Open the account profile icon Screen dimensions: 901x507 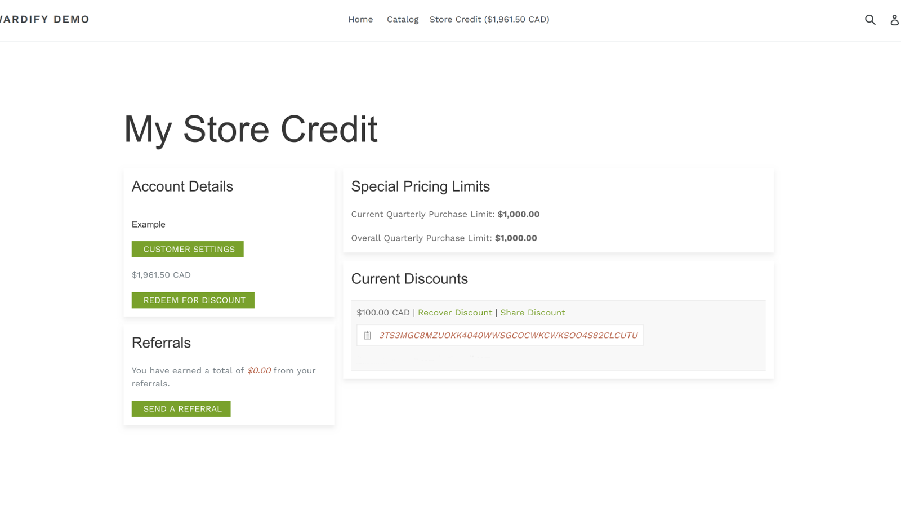[x=895, y=20]
